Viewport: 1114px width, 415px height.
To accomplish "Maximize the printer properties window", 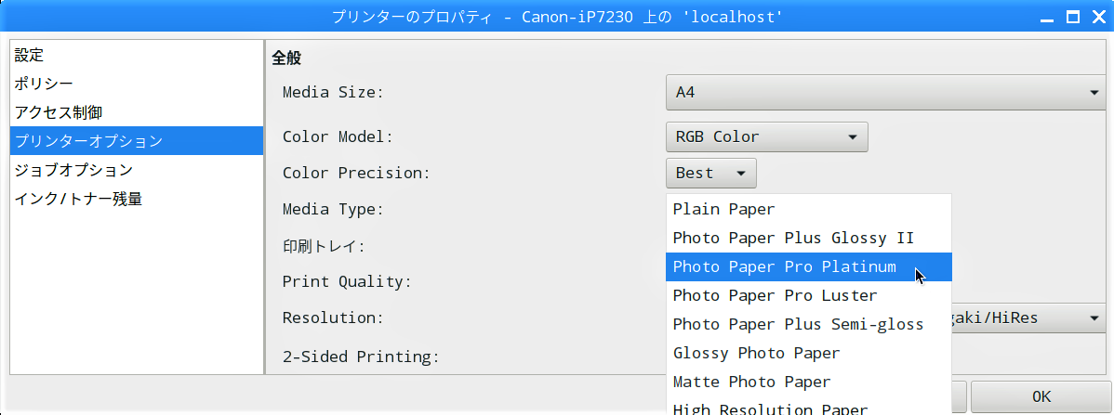I will (1073, 17).
